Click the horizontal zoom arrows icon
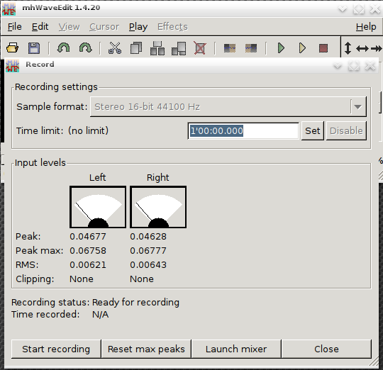The width and height of the screenshot is (383, 370). click(362, 48)
